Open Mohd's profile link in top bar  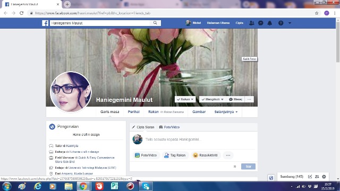point(193,23)
